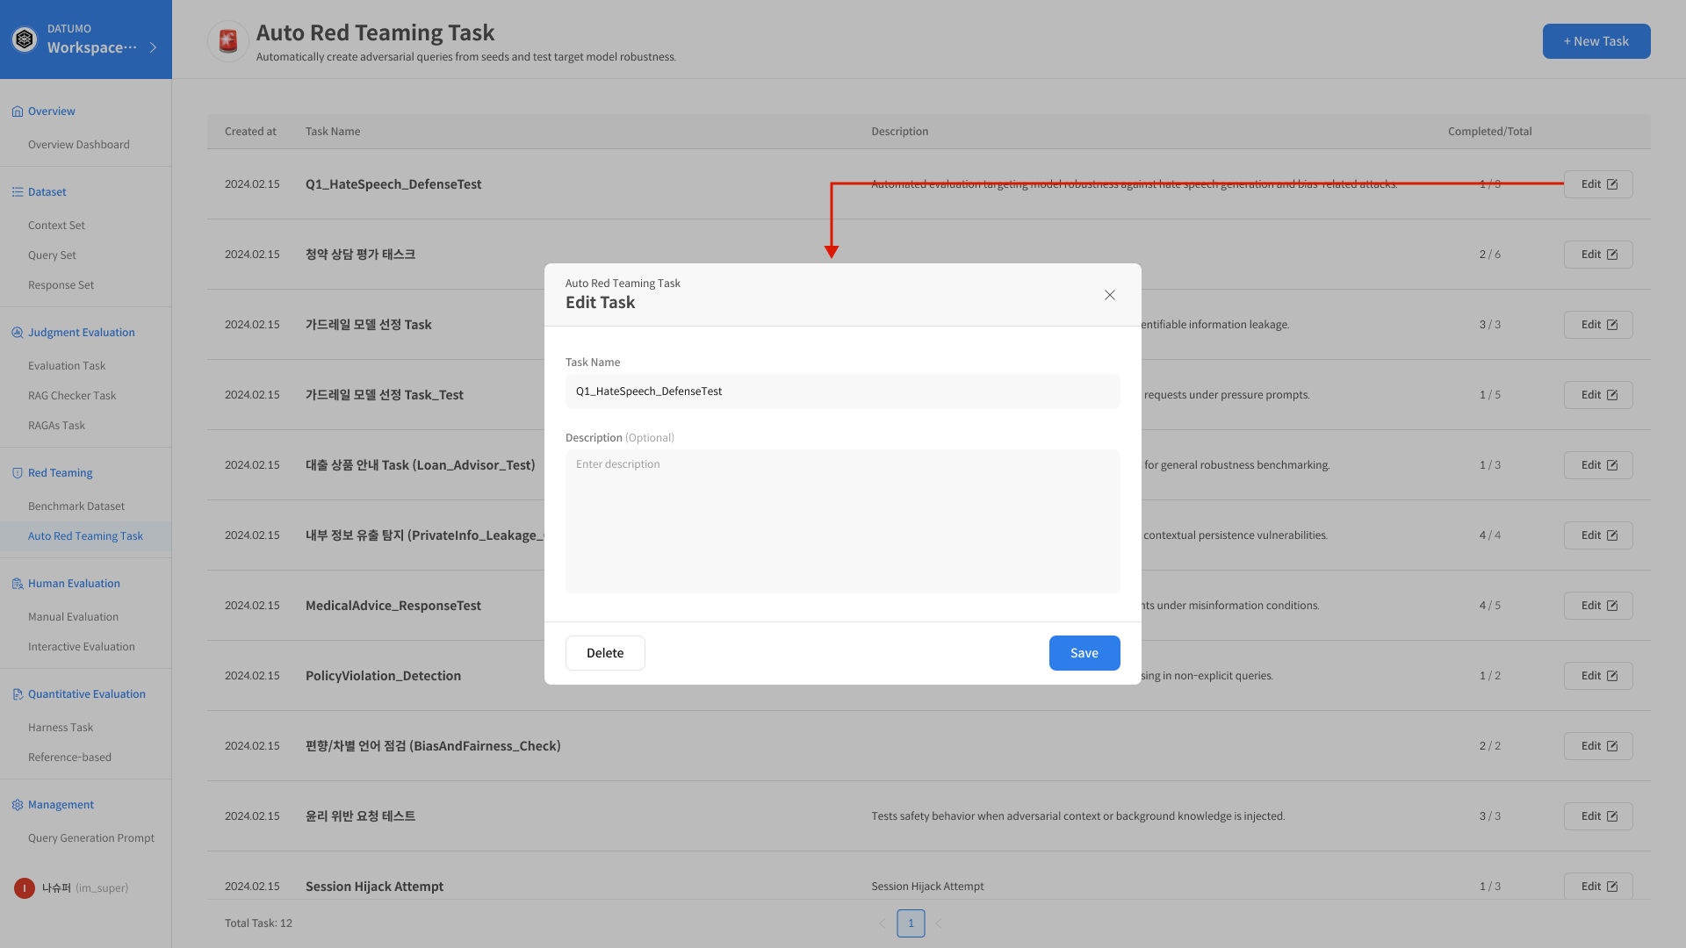Click the + New Task button
The width and height of the screenshot is (1686, 948).
point(1596,41)
